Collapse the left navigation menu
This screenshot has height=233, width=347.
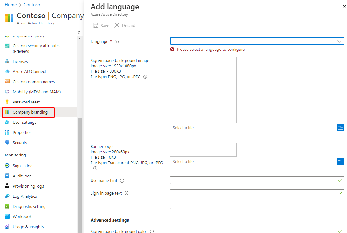[x=79, y=32]
